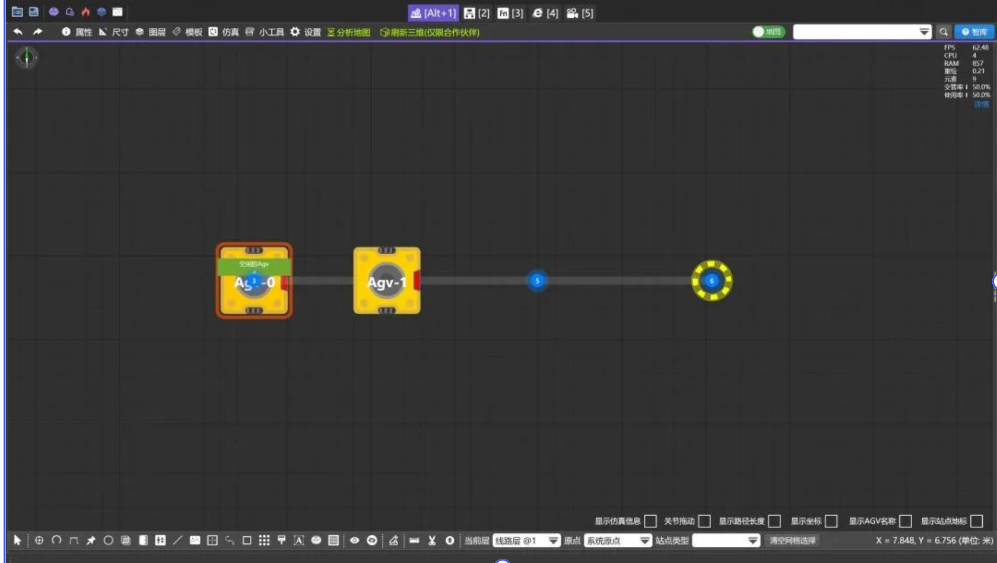Select the crosshair target tool

pyautogui.click(x=39, y=540)
